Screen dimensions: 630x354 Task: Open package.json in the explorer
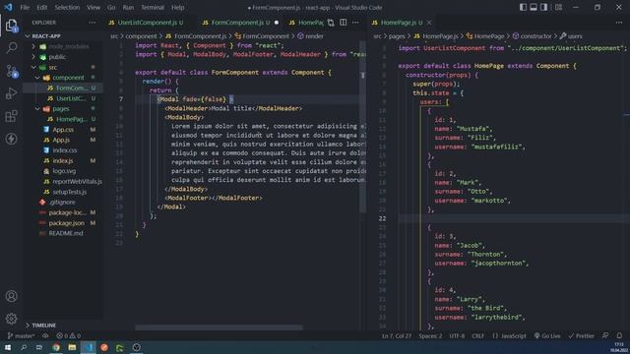[63, 223]
